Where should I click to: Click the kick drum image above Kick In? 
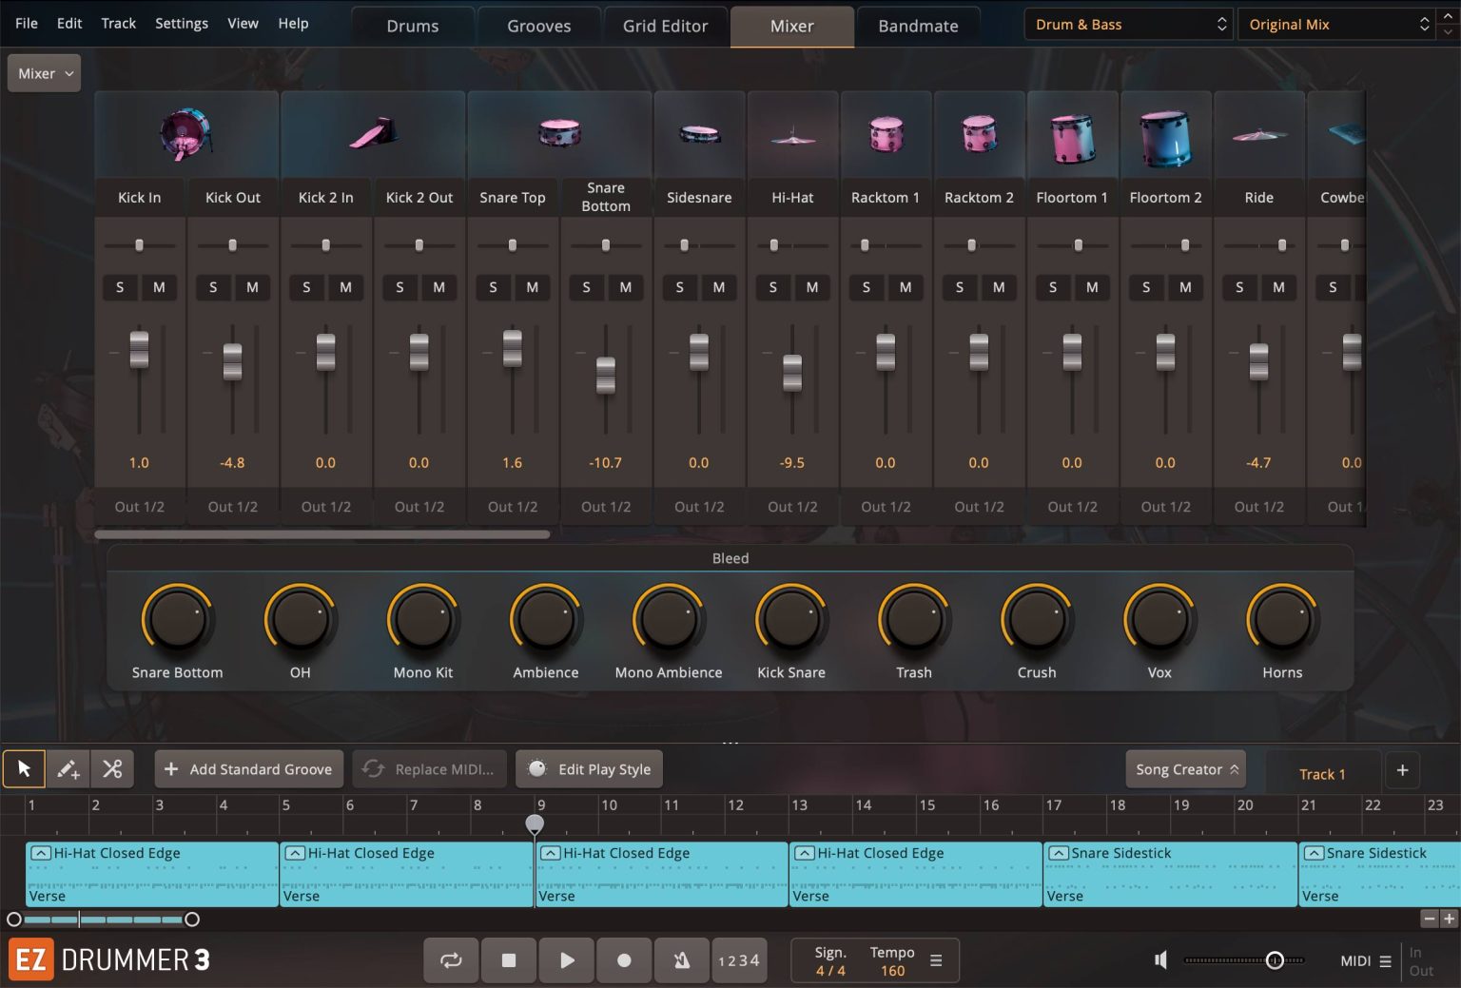(x=185, y=134)
